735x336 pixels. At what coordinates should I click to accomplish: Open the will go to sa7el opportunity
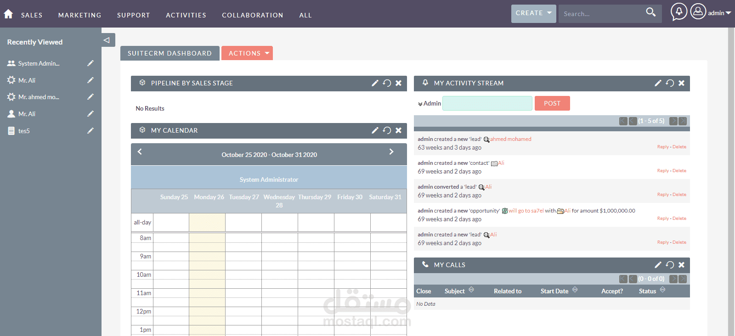(x=526, y=211)
